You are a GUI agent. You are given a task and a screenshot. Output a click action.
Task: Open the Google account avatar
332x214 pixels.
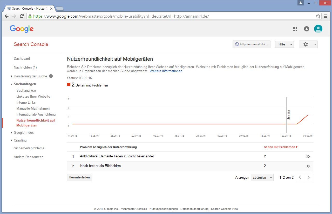[318, 29]
